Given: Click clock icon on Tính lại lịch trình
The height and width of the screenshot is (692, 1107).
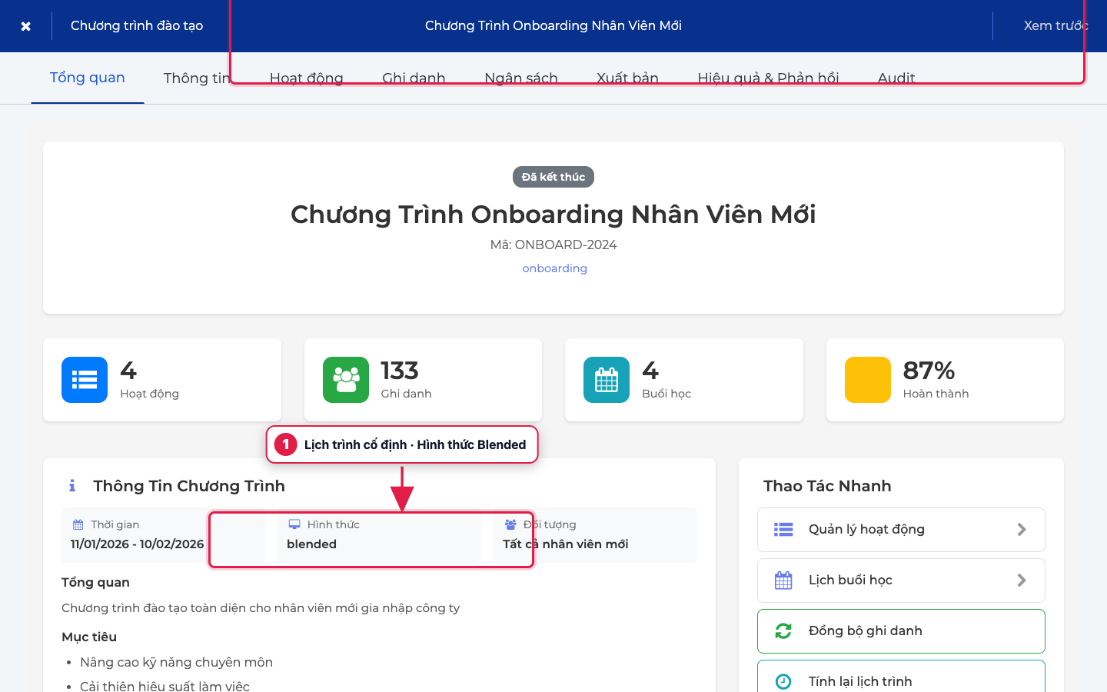Looking at the screenshot, I should click(783, 681).
